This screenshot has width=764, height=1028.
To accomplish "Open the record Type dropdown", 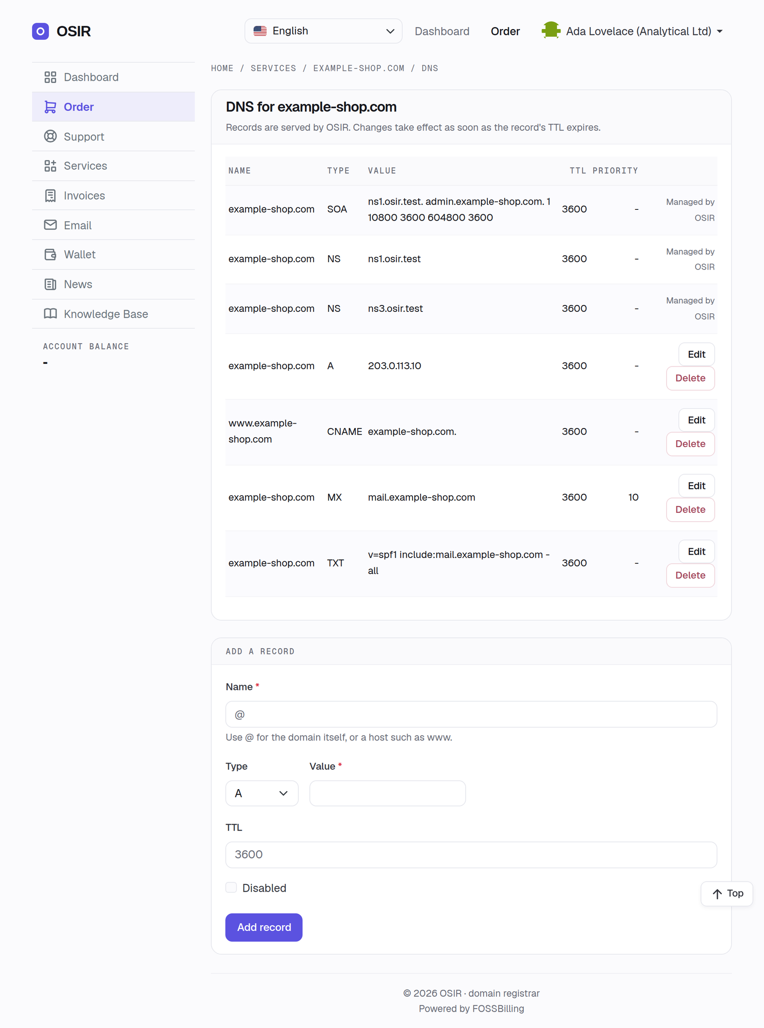I will pyautogui.click(x=262, y=793).
